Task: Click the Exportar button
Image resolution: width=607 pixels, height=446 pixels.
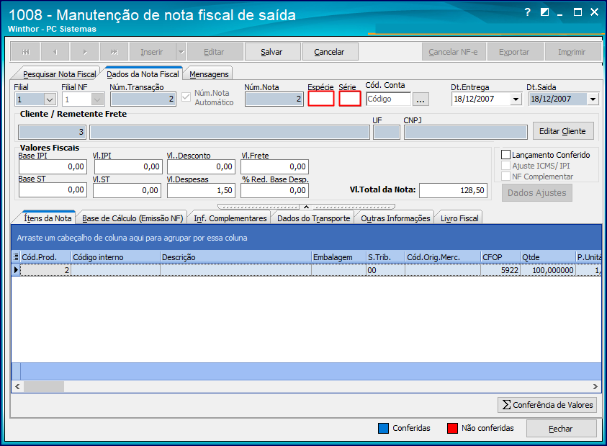Action: (515, 52)
